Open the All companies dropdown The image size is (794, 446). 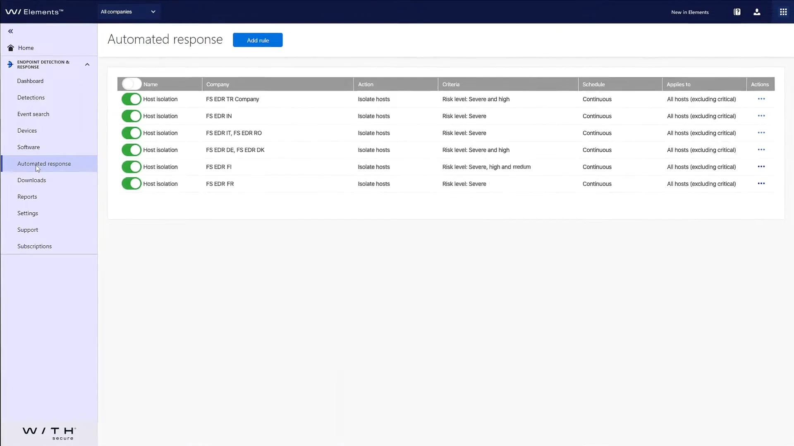tap(128, 12)
